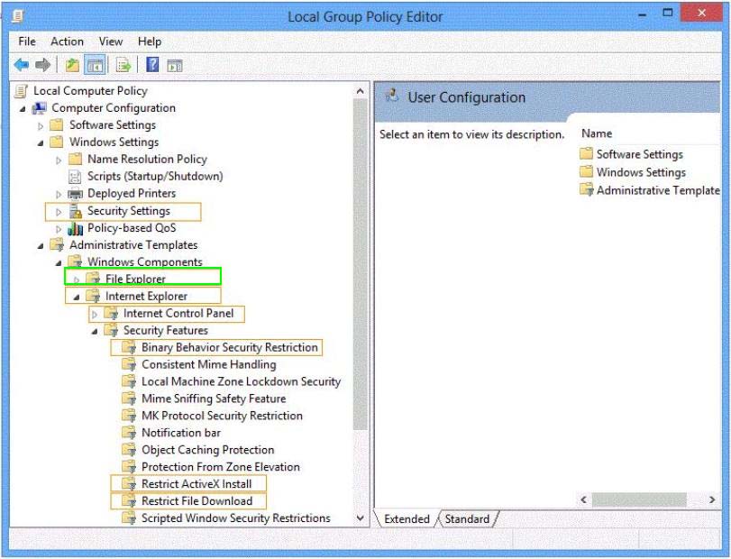Open the Action menu
Image resolution: width=731 pixels, height=559 pixels.
(67, 41)
